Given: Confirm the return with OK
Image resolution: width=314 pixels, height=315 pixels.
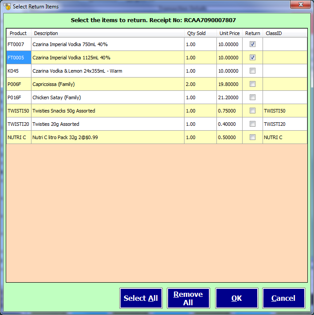Looking at the screenshot, I should click(x=236, y=298).
